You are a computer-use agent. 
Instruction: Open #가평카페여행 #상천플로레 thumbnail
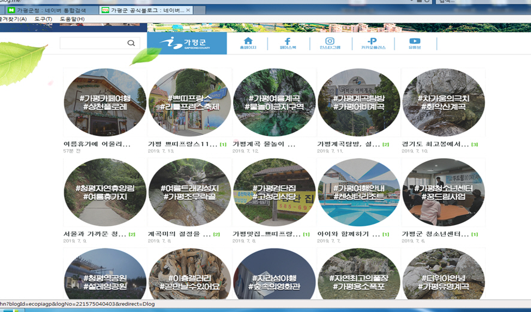point(105,102)
